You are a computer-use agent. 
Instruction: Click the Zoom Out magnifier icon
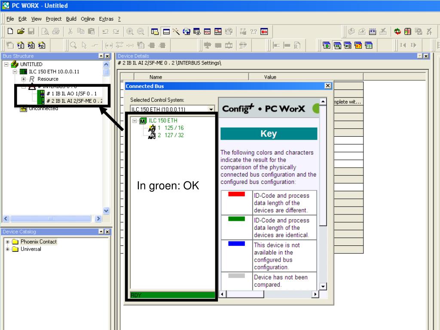coord(141,31)
